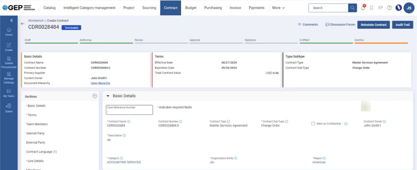Expand the More menu dropdown
Viewport: 417px width, 170px height.
click(x=278, y=8)
